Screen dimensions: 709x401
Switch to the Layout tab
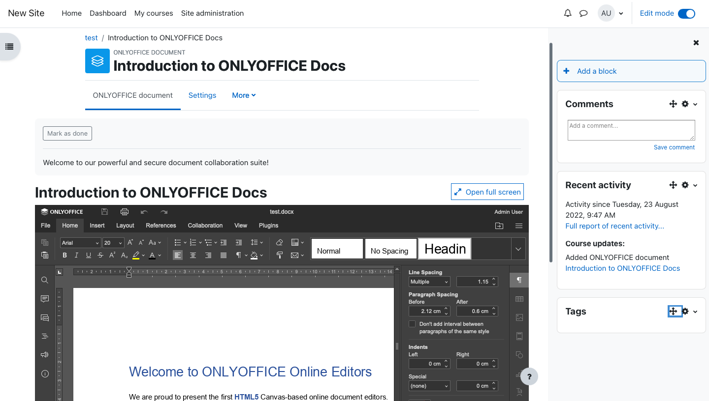click(x=125, y=226)
